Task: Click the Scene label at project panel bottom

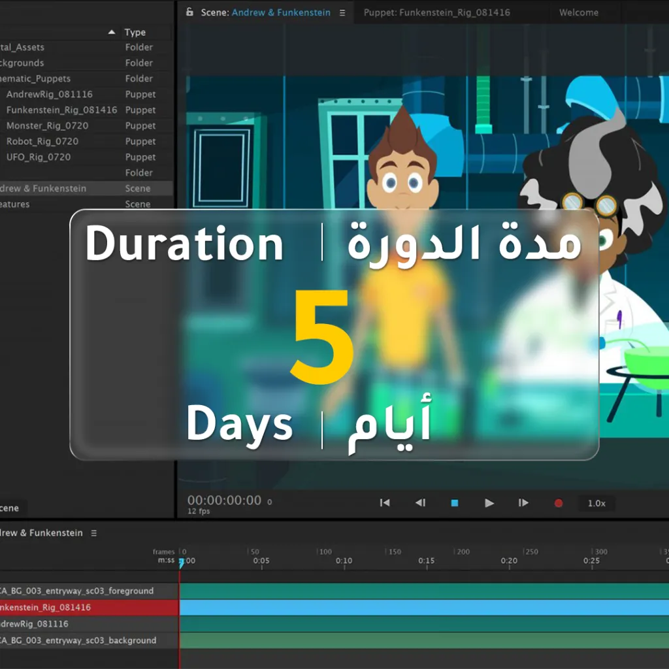Action: [x=9, y=508]
